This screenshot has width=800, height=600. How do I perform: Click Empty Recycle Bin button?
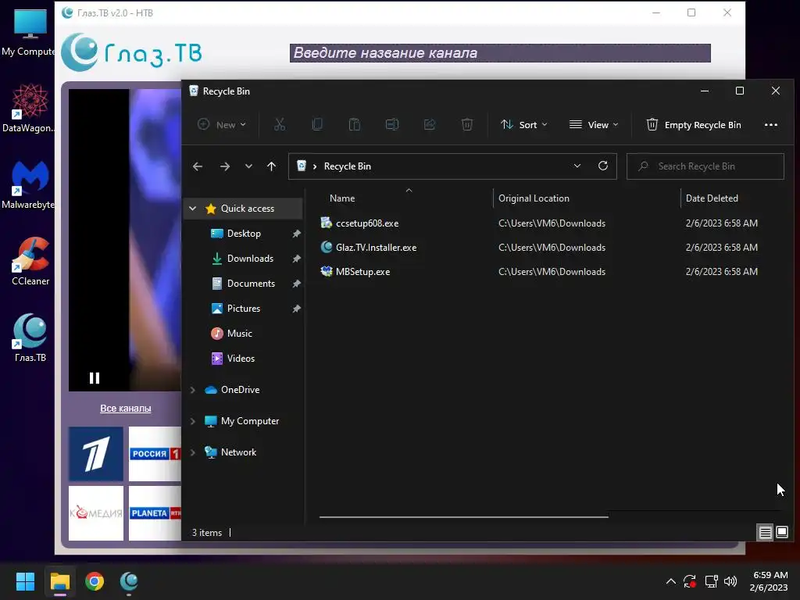(694, 124)
